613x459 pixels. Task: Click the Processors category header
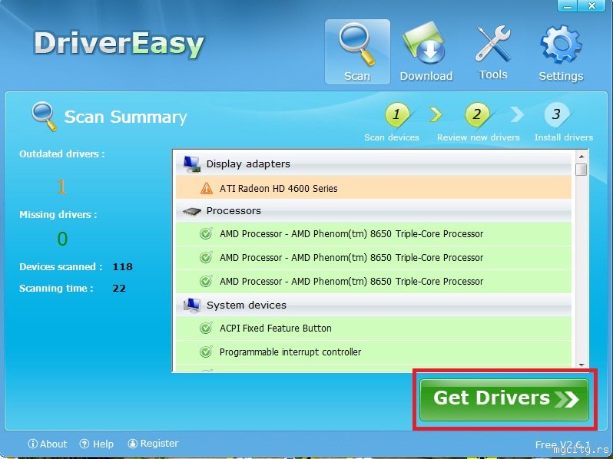tap(373, 211)
